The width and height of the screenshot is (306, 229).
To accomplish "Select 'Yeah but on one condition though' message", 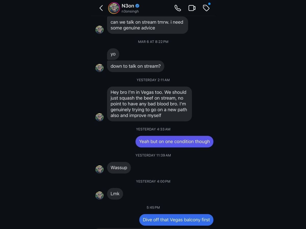I will click(x=174, y=141).
